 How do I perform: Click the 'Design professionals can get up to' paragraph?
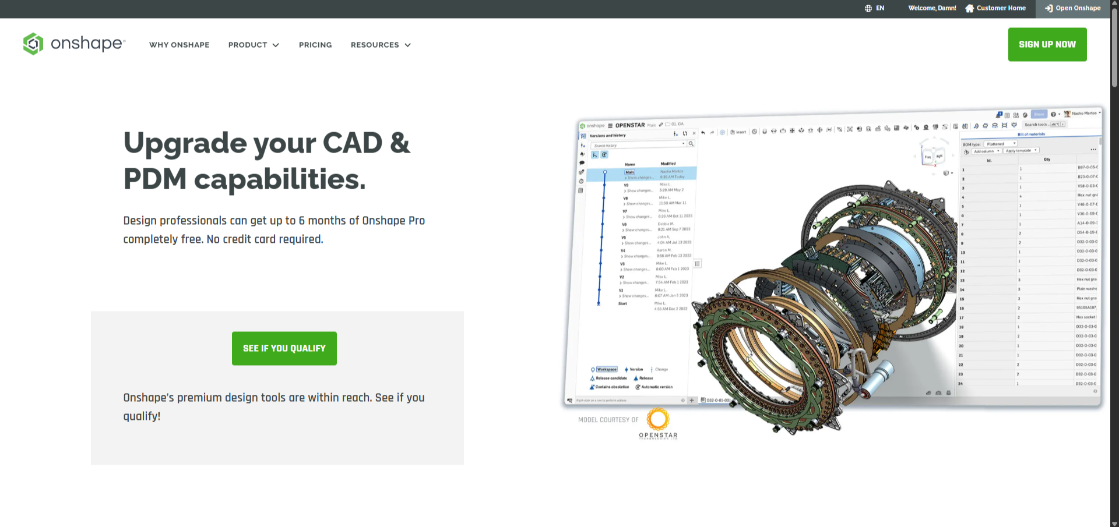274,229
